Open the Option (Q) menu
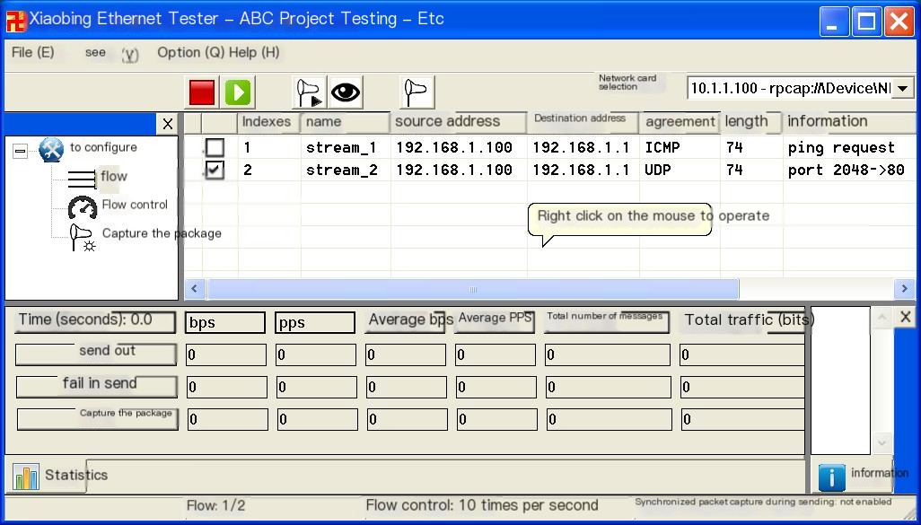The image size is (921, 525). coord(191,52)
